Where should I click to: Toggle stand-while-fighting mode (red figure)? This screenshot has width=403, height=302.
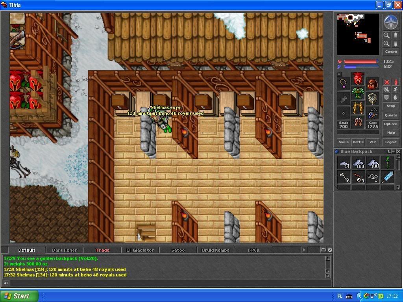(395, 82)
